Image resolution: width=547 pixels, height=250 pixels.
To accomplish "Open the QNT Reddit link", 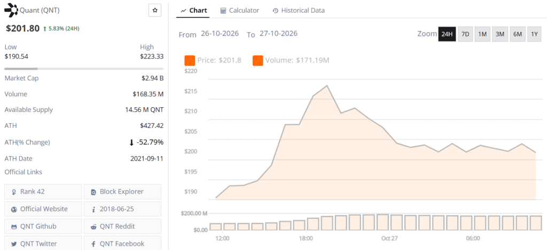I will pos(122,227).
